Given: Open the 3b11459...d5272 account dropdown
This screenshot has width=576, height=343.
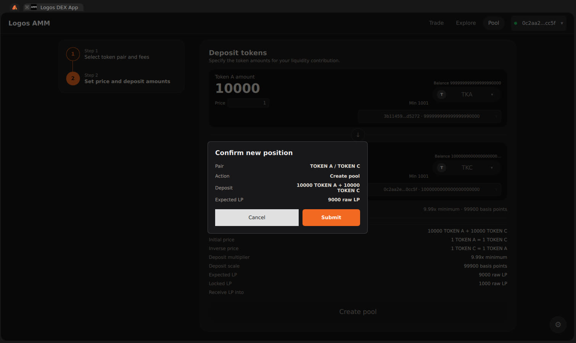Looking at the screenshot, I should (430, 116).
